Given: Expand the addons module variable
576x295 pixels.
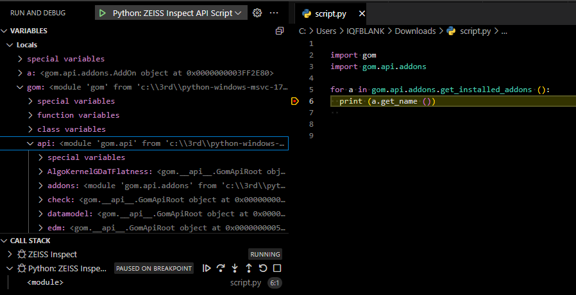Looking at the screenshot, I should tap(41, 186).
